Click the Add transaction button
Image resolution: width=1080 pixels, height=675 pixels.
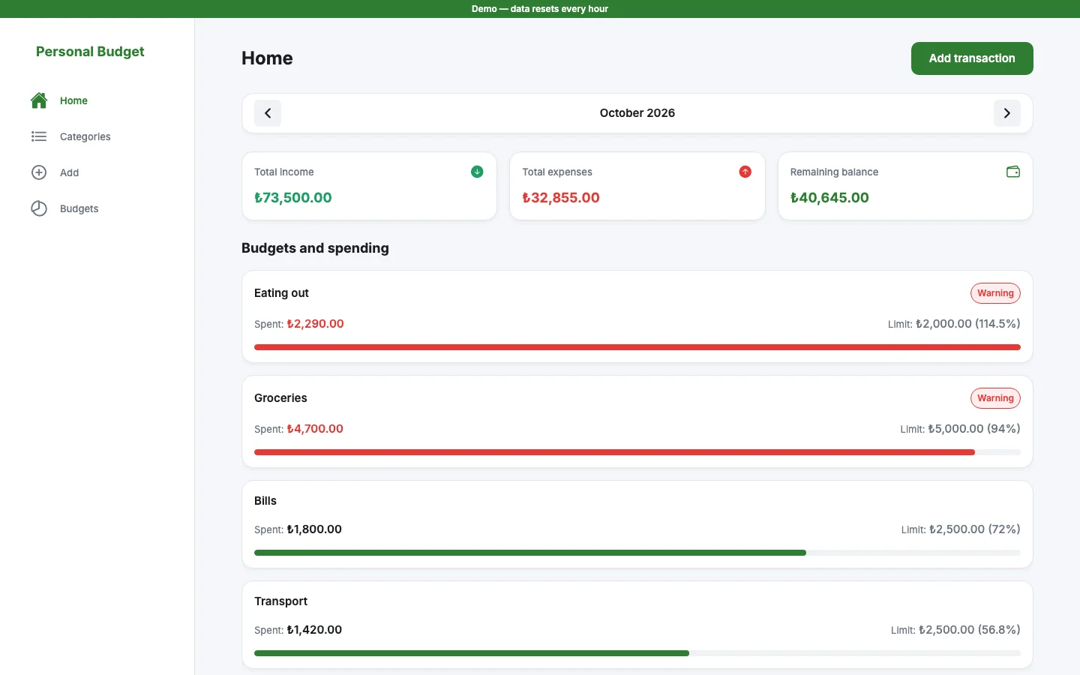pos(972,58)
